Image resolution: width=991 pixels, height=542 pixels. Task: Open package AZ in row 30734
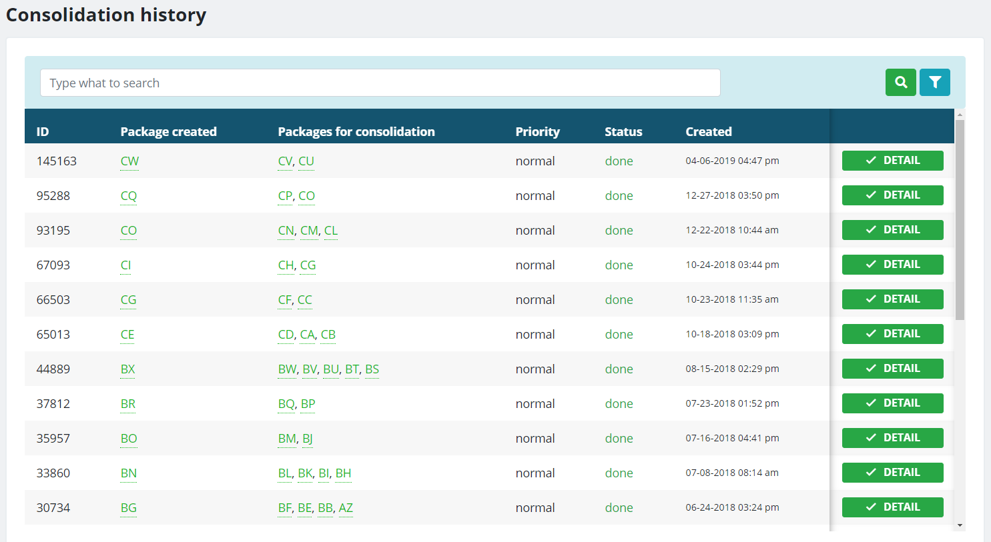click(346, 508)
